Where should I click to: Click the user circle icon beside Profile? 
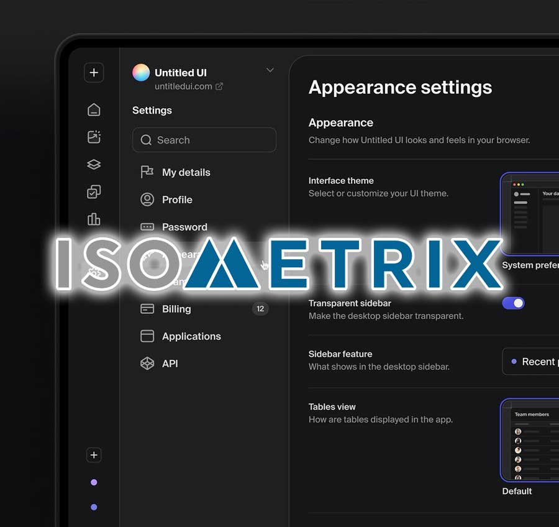[147, 199]
